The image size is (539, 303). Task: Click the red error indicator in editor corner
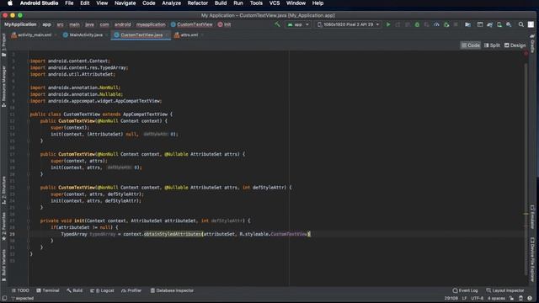526,54
